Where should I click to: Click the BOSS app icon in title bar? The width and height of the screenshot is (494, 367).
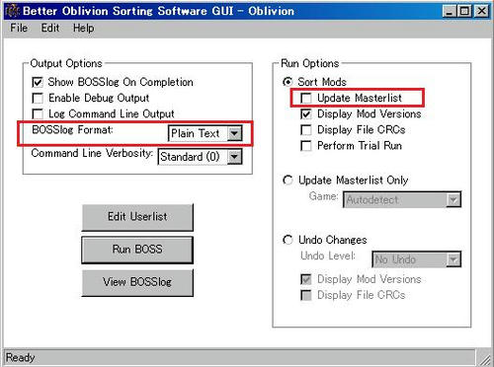point(13,11)
